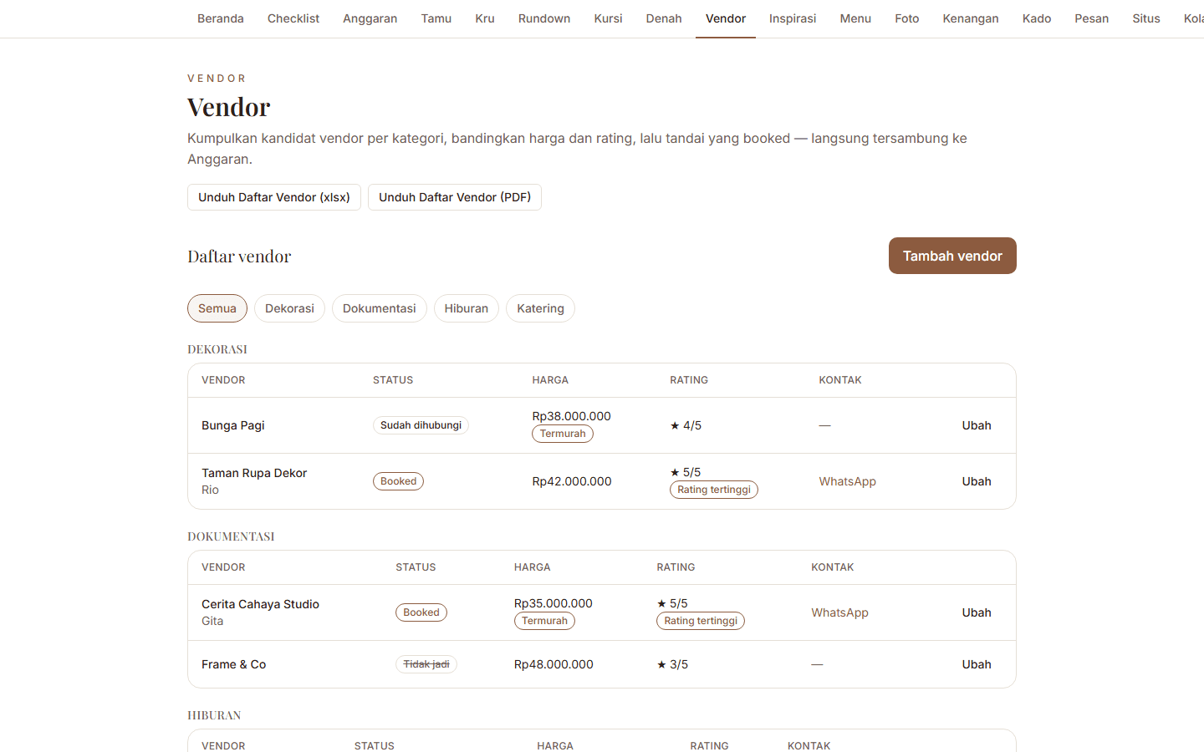
Task: Click Termurah badge under Rp35.000.000
Action: (x=544, y=621)
